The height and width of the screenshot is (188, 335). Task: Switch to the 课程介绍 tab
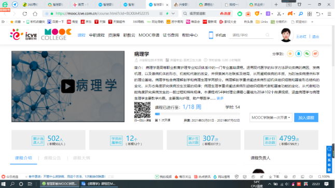(x=23, y=158)
